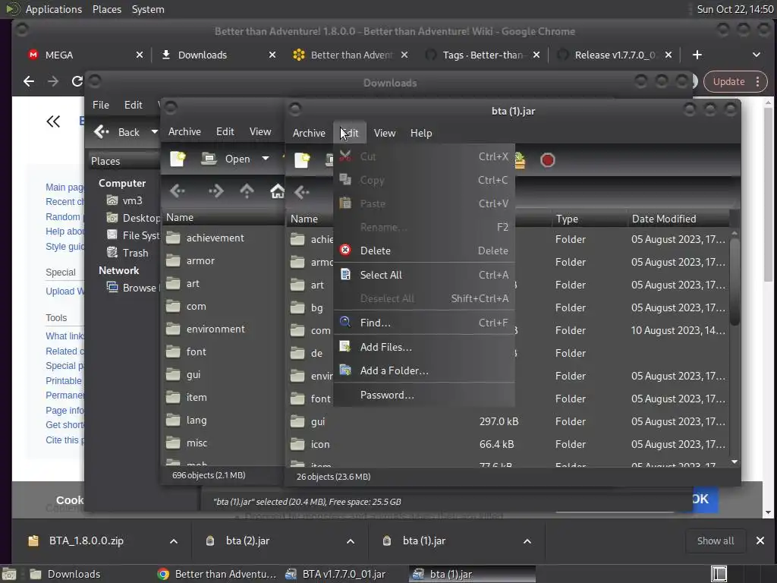Expand Open dropdown arrow in middle archive window
Screen dimensions: 777x583
tap(266, 159)
